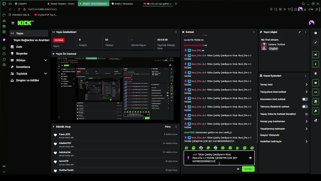Open the Kick hamburger menu

click(x=13, y=23)
